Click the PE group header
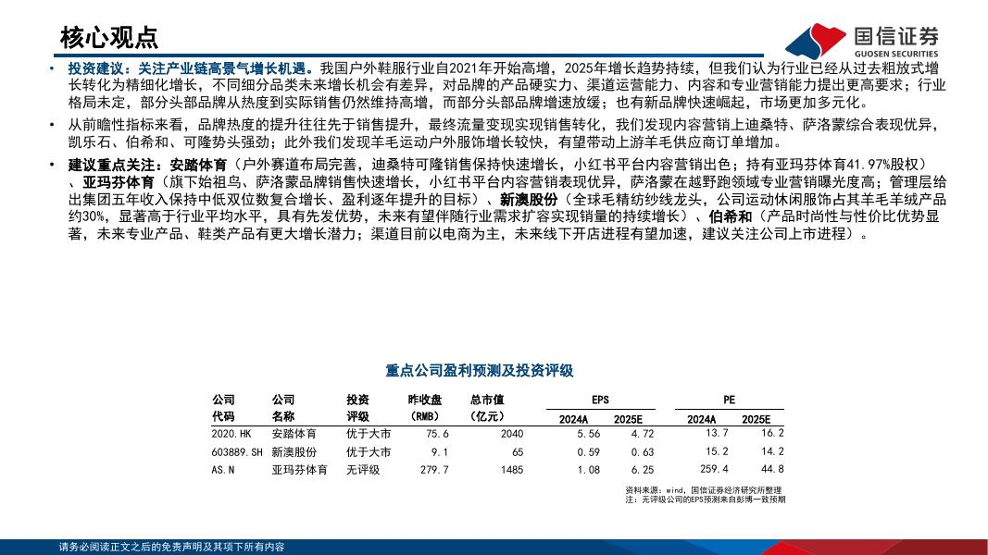Screen dimensions: 988x555 [729, 400]
